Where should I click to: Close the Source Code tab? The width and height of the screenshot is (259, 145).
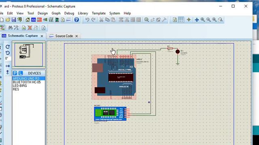(76, 36)
